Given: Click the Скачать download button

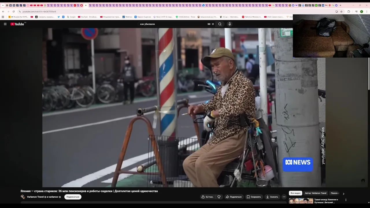Looking at the screenshot, I should click(x=272, y=197).
